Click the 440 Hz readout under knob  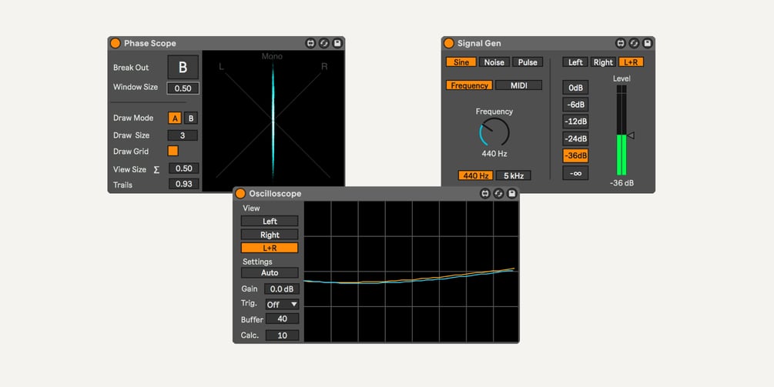point(494,154)
